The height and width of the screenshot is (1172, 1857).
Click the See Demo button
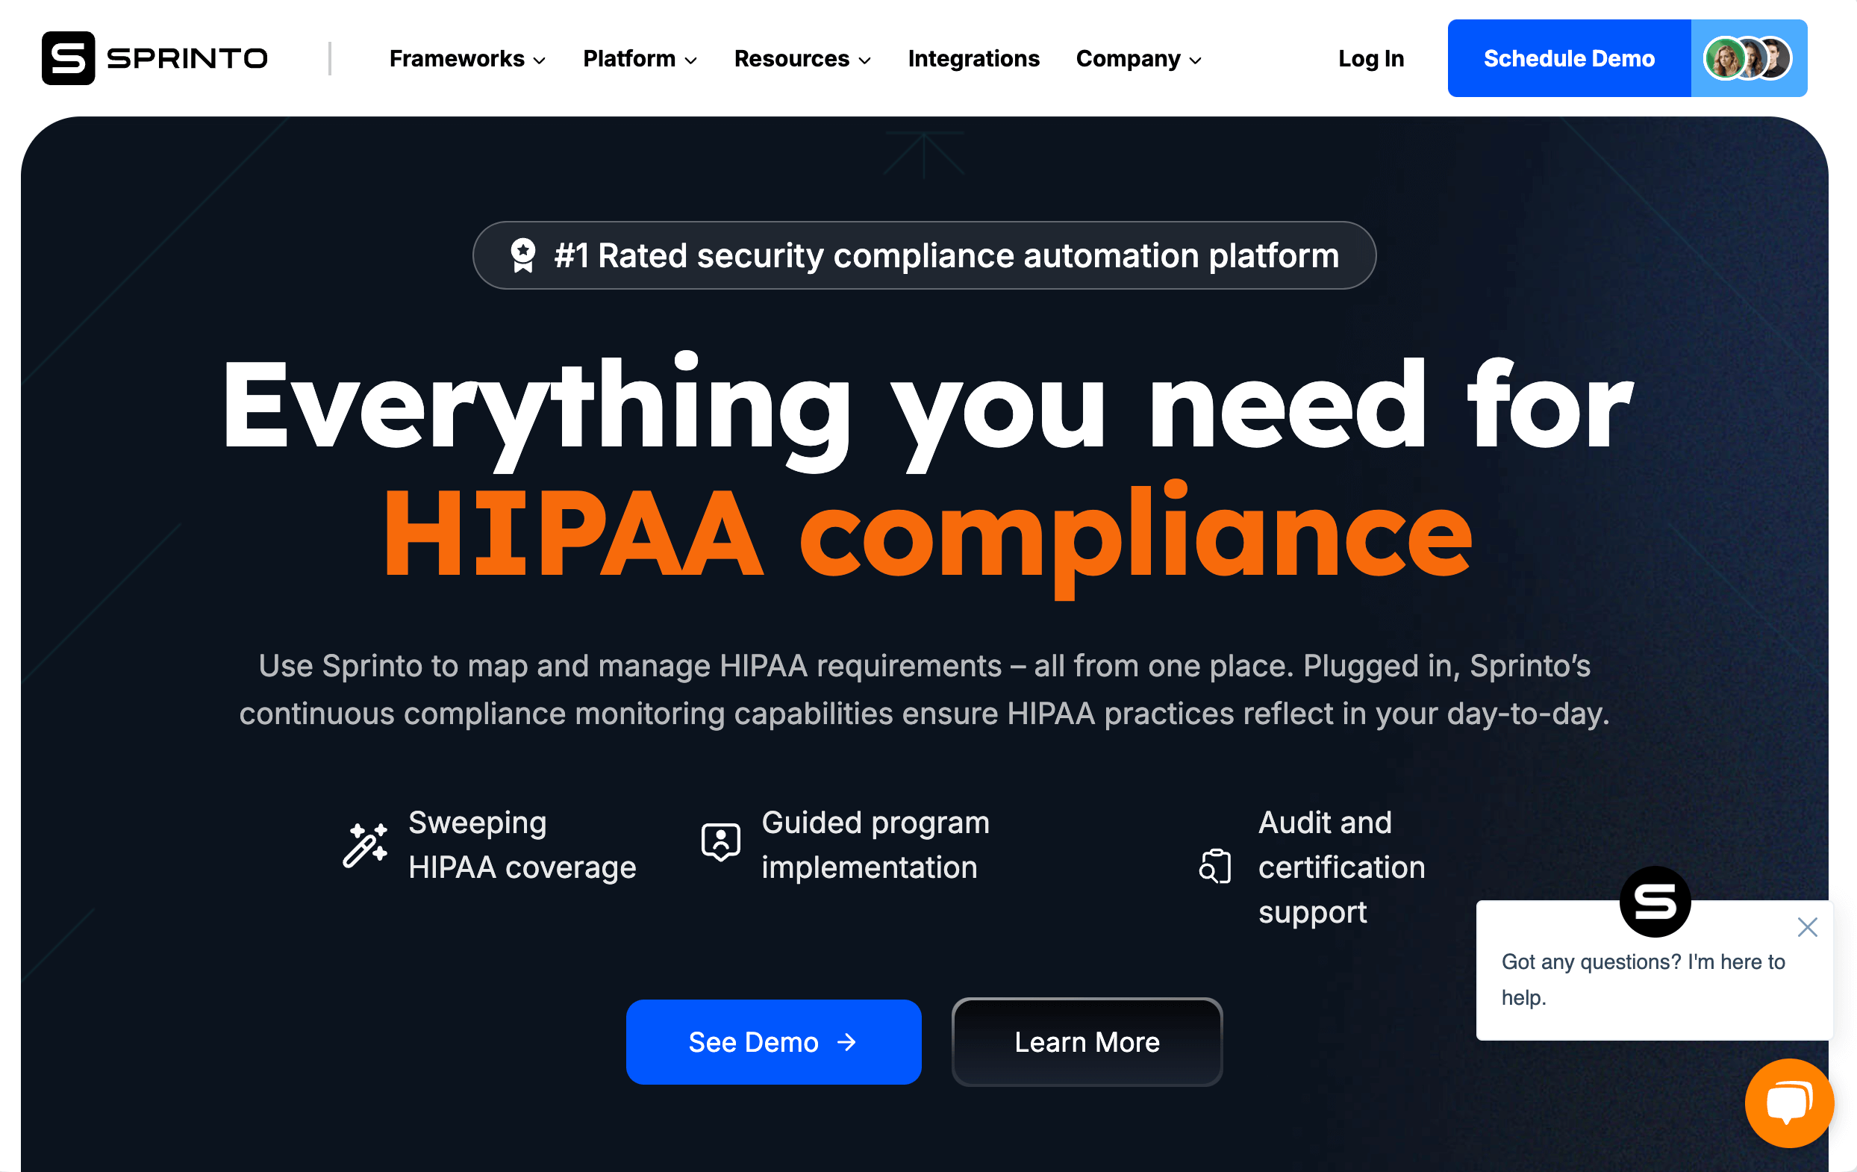773,1041
